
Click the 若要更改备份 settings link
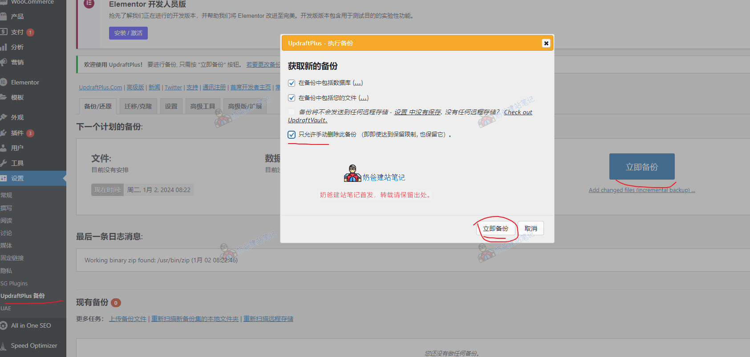[263, 64]
